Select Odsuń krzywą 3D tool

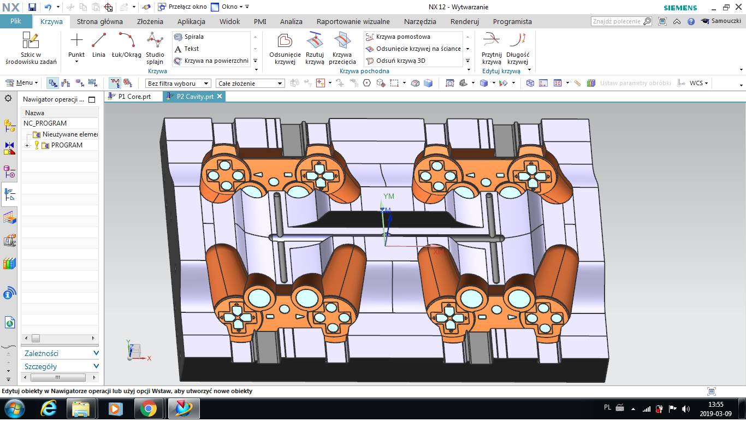(x=396, y=61)
